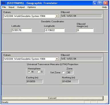This screenshot has width=110, height=105.
Task: Click the Convert button
Action: (52, 98)
